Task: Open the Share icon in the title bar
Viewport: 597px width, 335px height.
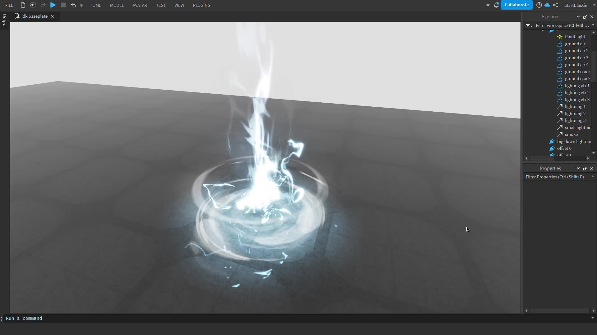Action: coord(556,5)
